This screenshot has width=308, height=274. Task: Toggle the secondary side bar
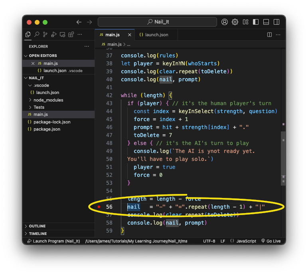click(x=276, y=22)
